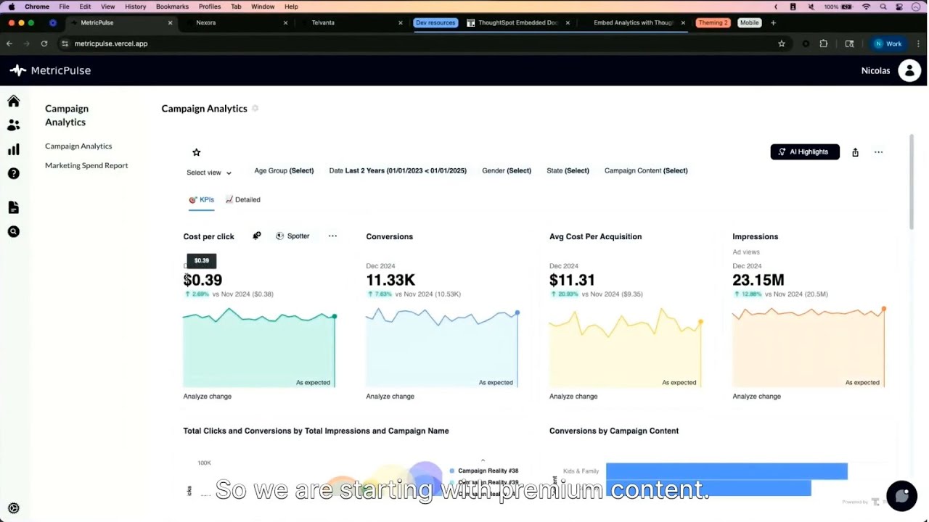929x522 pixels.
Task: Switch to the KPIs tab
Action: 201,200
